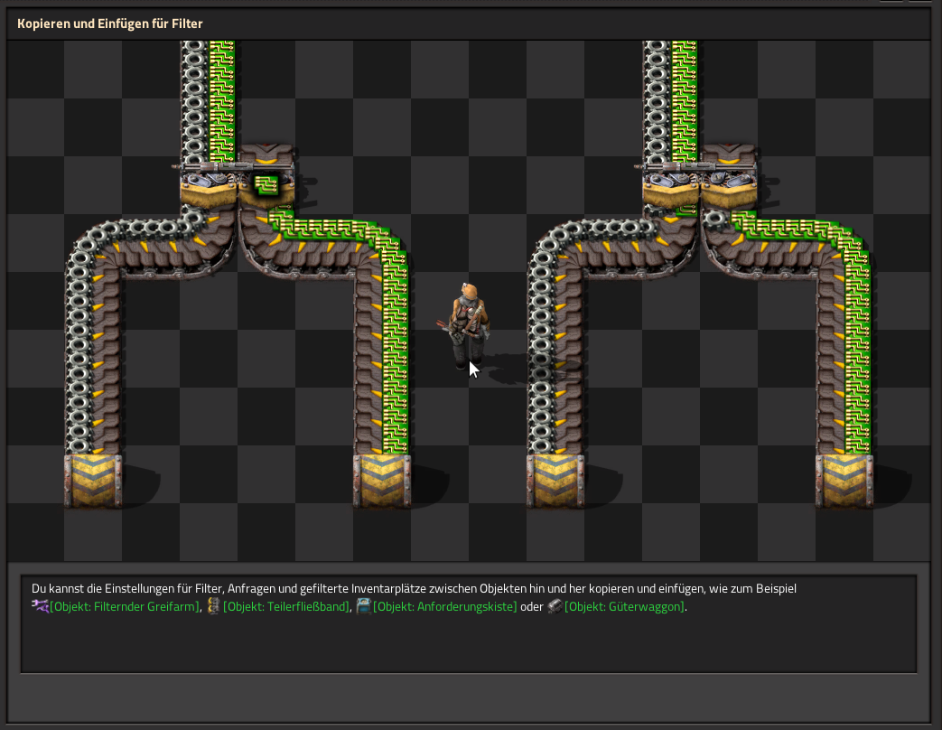Click the circuit belt going down, far right
The image size is (942, 730).
(x=854, y=361)
